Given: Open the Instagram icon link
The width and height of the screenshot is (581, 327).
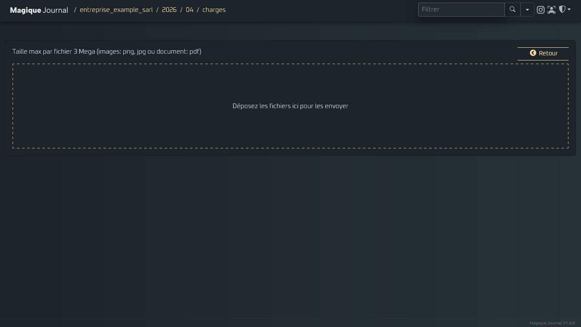Looking at the screenshot, I should click(x=541, y=10).
